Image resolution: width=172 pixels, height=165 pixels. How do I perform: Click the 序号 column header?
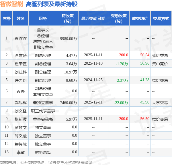click(x=7, y=18)
